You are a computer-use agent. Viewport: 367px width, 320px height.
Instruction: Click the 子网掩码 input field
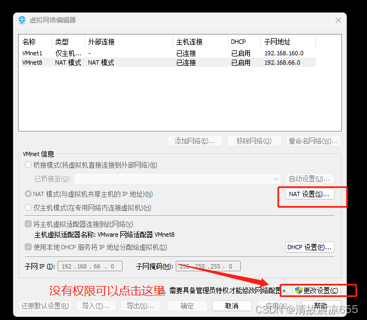pyautogui.click(x=208, y=266)
